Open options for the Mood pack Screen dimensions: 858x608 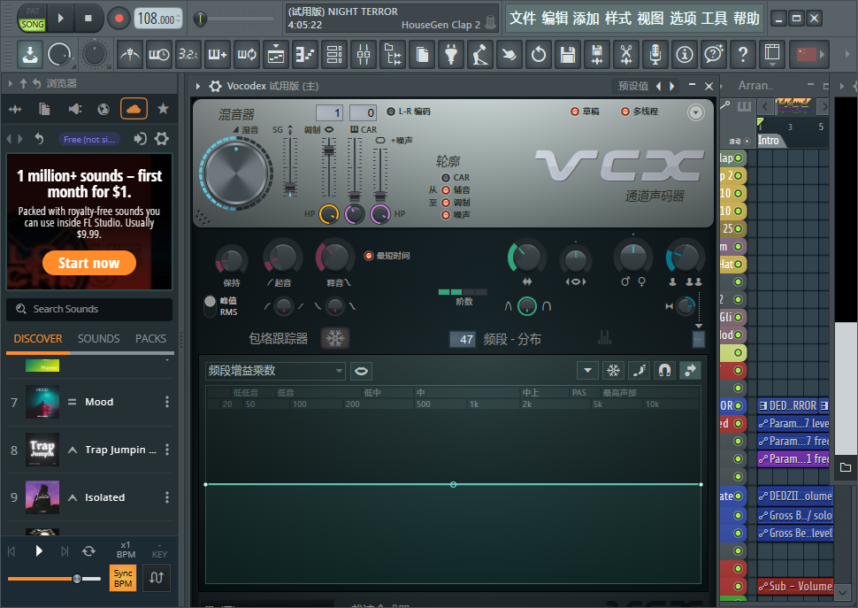167,402
